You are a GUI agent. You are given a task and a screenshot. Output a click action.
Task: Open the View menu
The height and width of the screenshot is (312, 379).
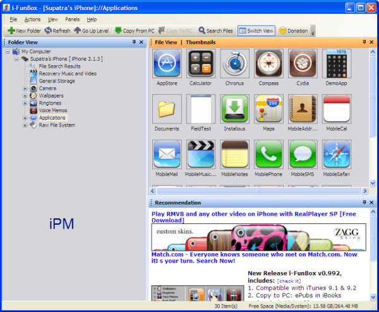(x=52, y=20)
